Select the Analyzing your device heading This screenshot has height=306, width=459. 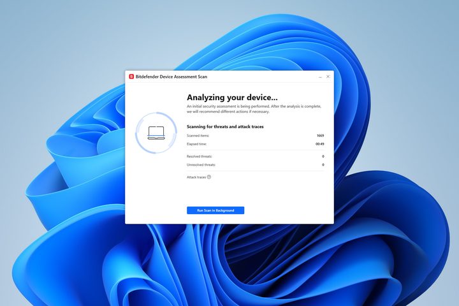click(x=232, y=97)
